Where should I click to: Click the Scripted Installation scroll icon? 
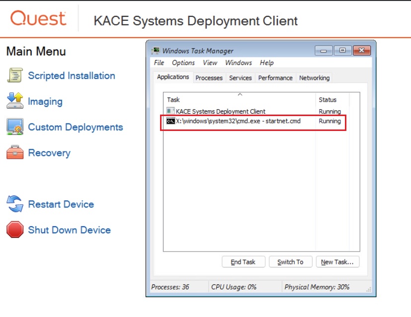click(x=15, y=75)
